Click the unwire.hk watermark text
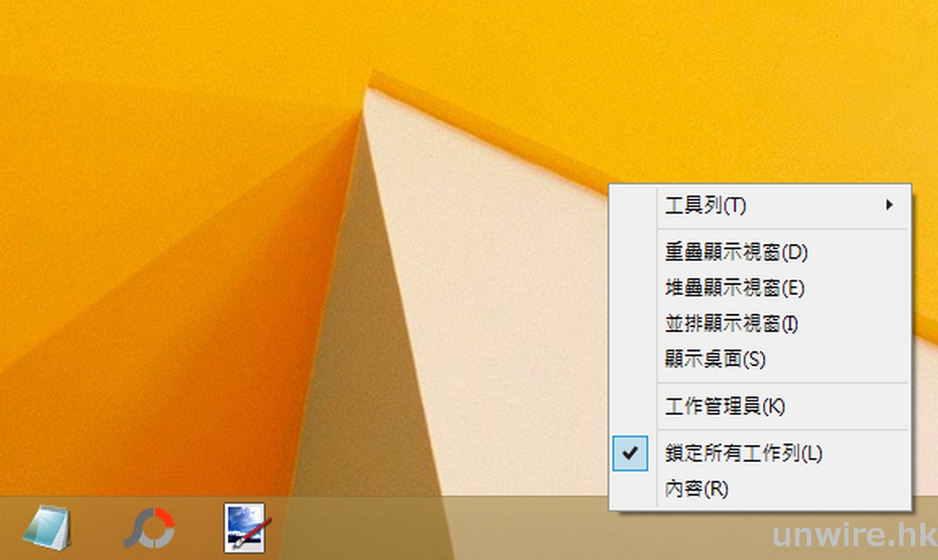 coord(852,534)
